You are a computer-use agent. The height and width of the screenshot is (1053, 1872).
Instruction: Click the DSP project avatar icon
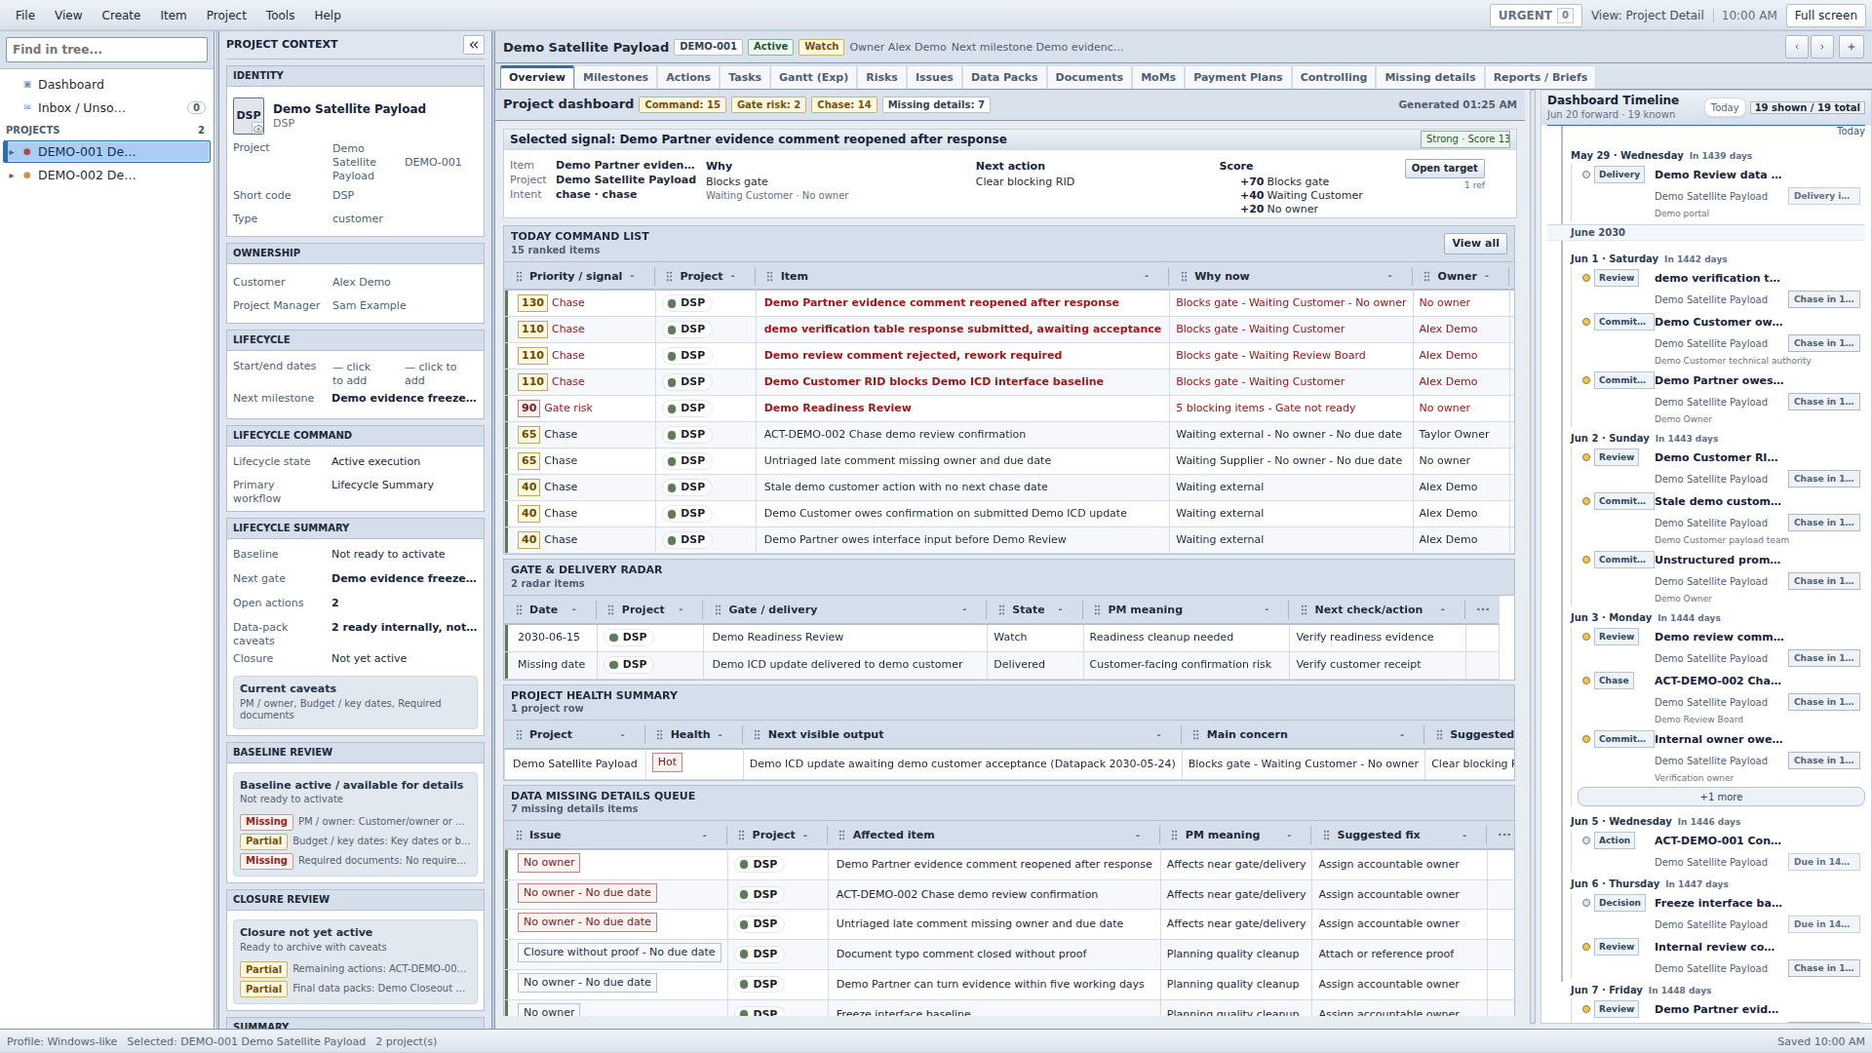pyautogui.click(x=249, y=116)
